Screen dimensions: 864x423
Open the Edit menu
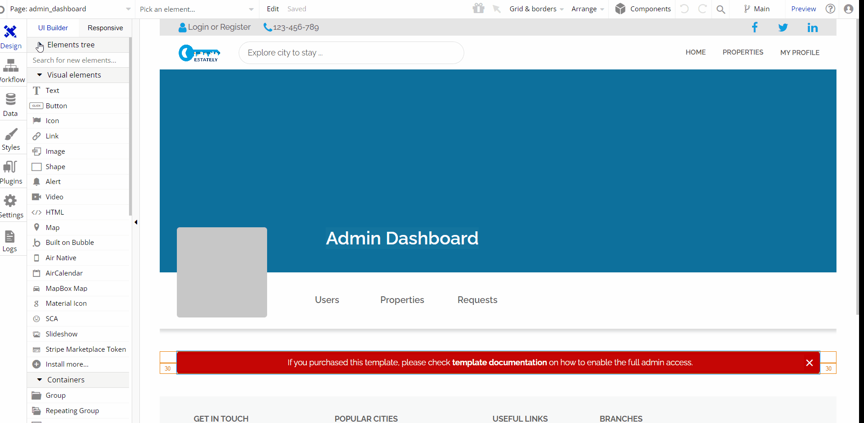(273, 9)
